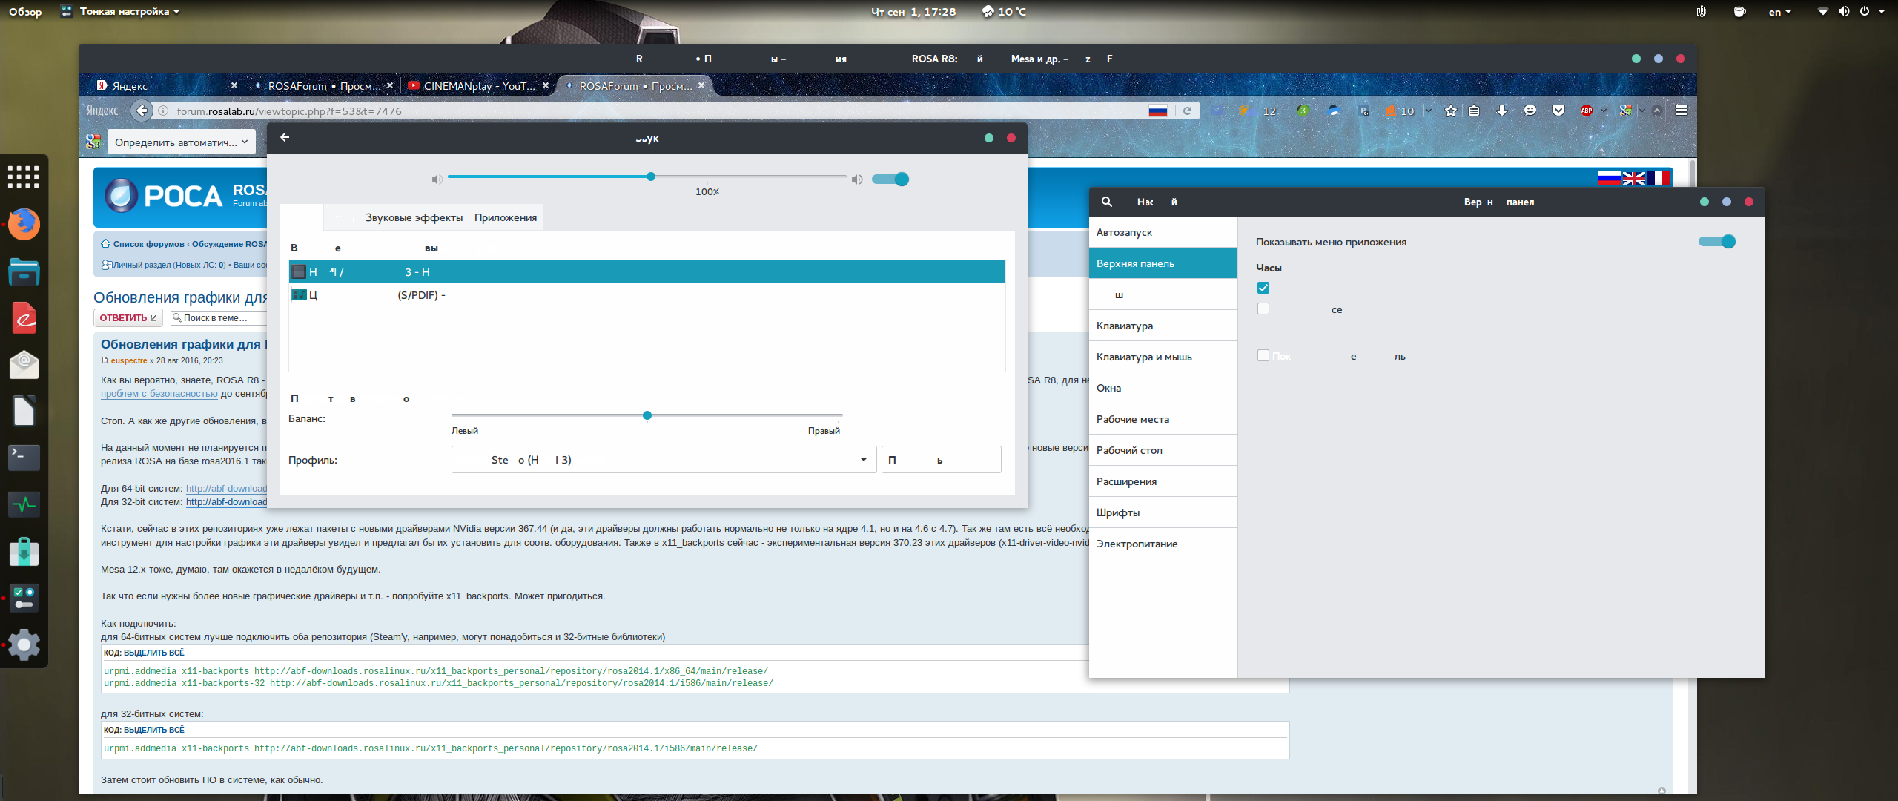This screenshot has height=801, width=1898.
Task: Toggle the Показывать меню приложения switch
Action: (1716, 242)
